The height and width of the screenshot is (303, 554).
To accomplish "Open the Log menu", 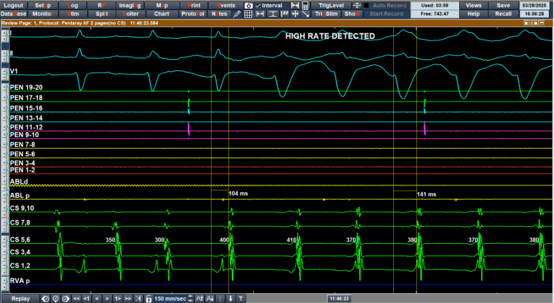I will pyautogui.click(x=72, y=6).
